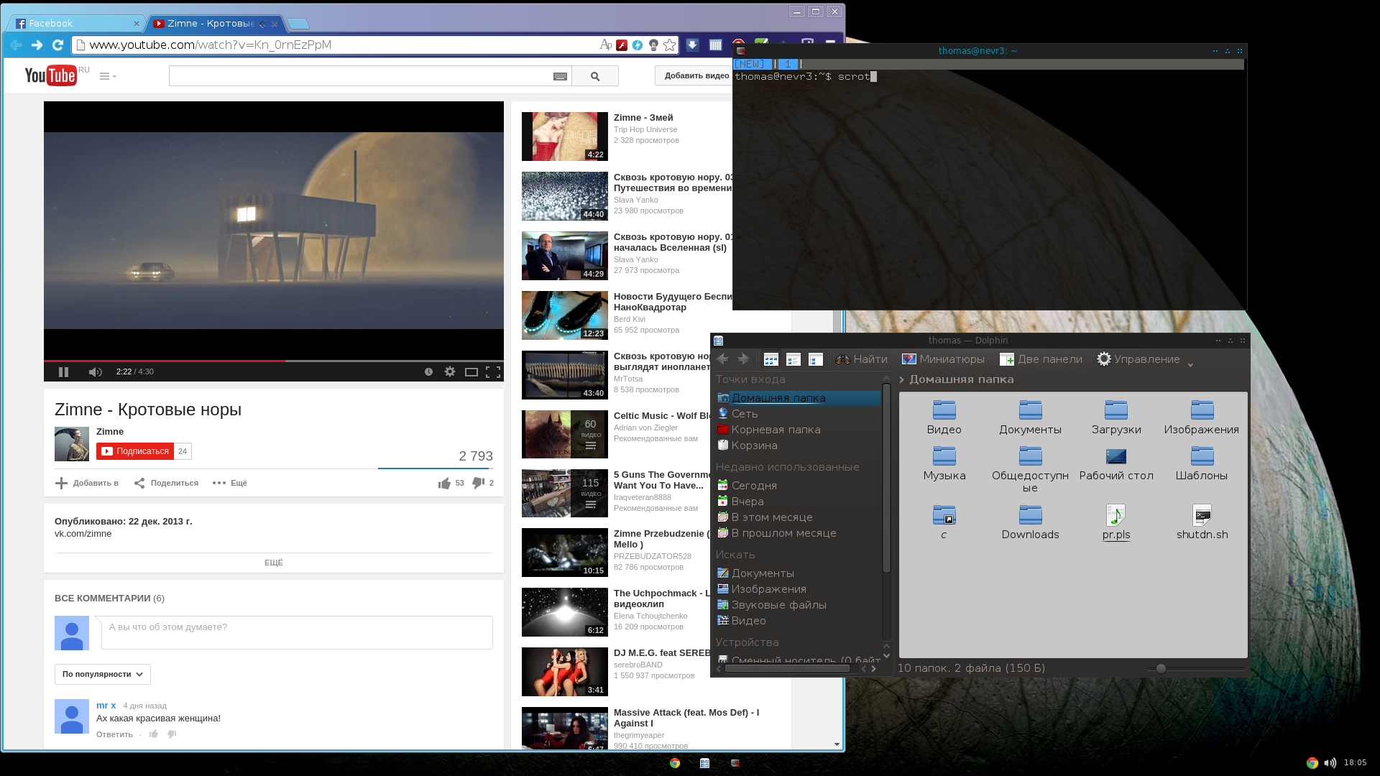The height and width of the screenshot is (776, 1380).
Task: Dislike mr x's comment
Action: click(x=172, y=734)
